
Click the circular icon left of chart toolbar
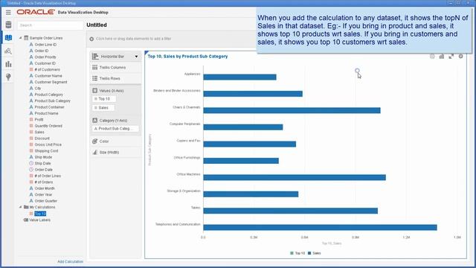(432, 57)
